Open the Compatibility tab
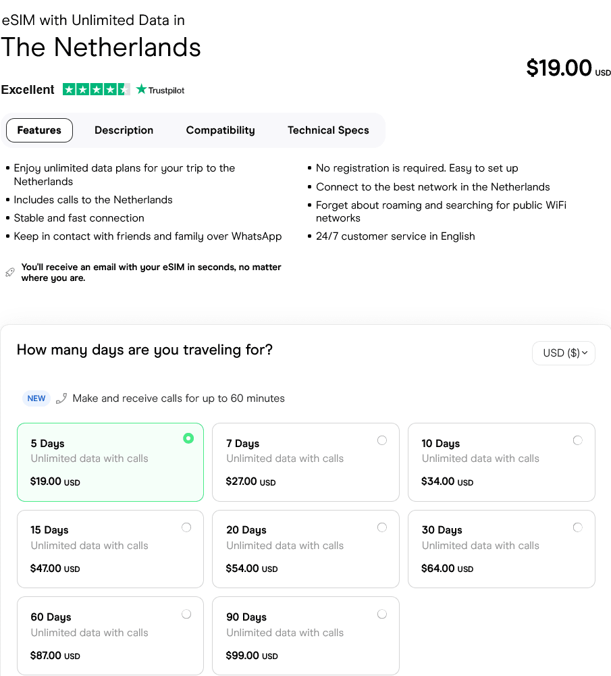Screen dimensions: 611x676 pos(220,130)
